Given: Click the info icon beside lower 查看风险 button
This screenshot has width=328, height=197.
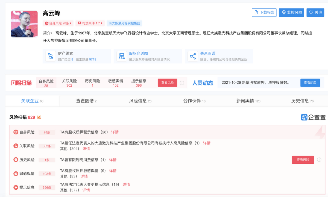Looking at the screenshot, I should click(x=319, y=160).
